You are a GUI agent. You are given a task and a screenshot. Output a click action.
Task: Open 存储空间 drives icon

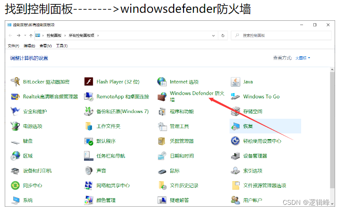(236, 111)
